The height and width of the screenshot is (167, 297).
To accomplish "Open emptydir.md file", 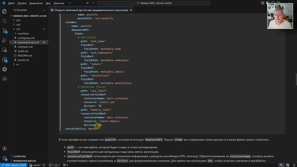I will [x=25, y=47].
